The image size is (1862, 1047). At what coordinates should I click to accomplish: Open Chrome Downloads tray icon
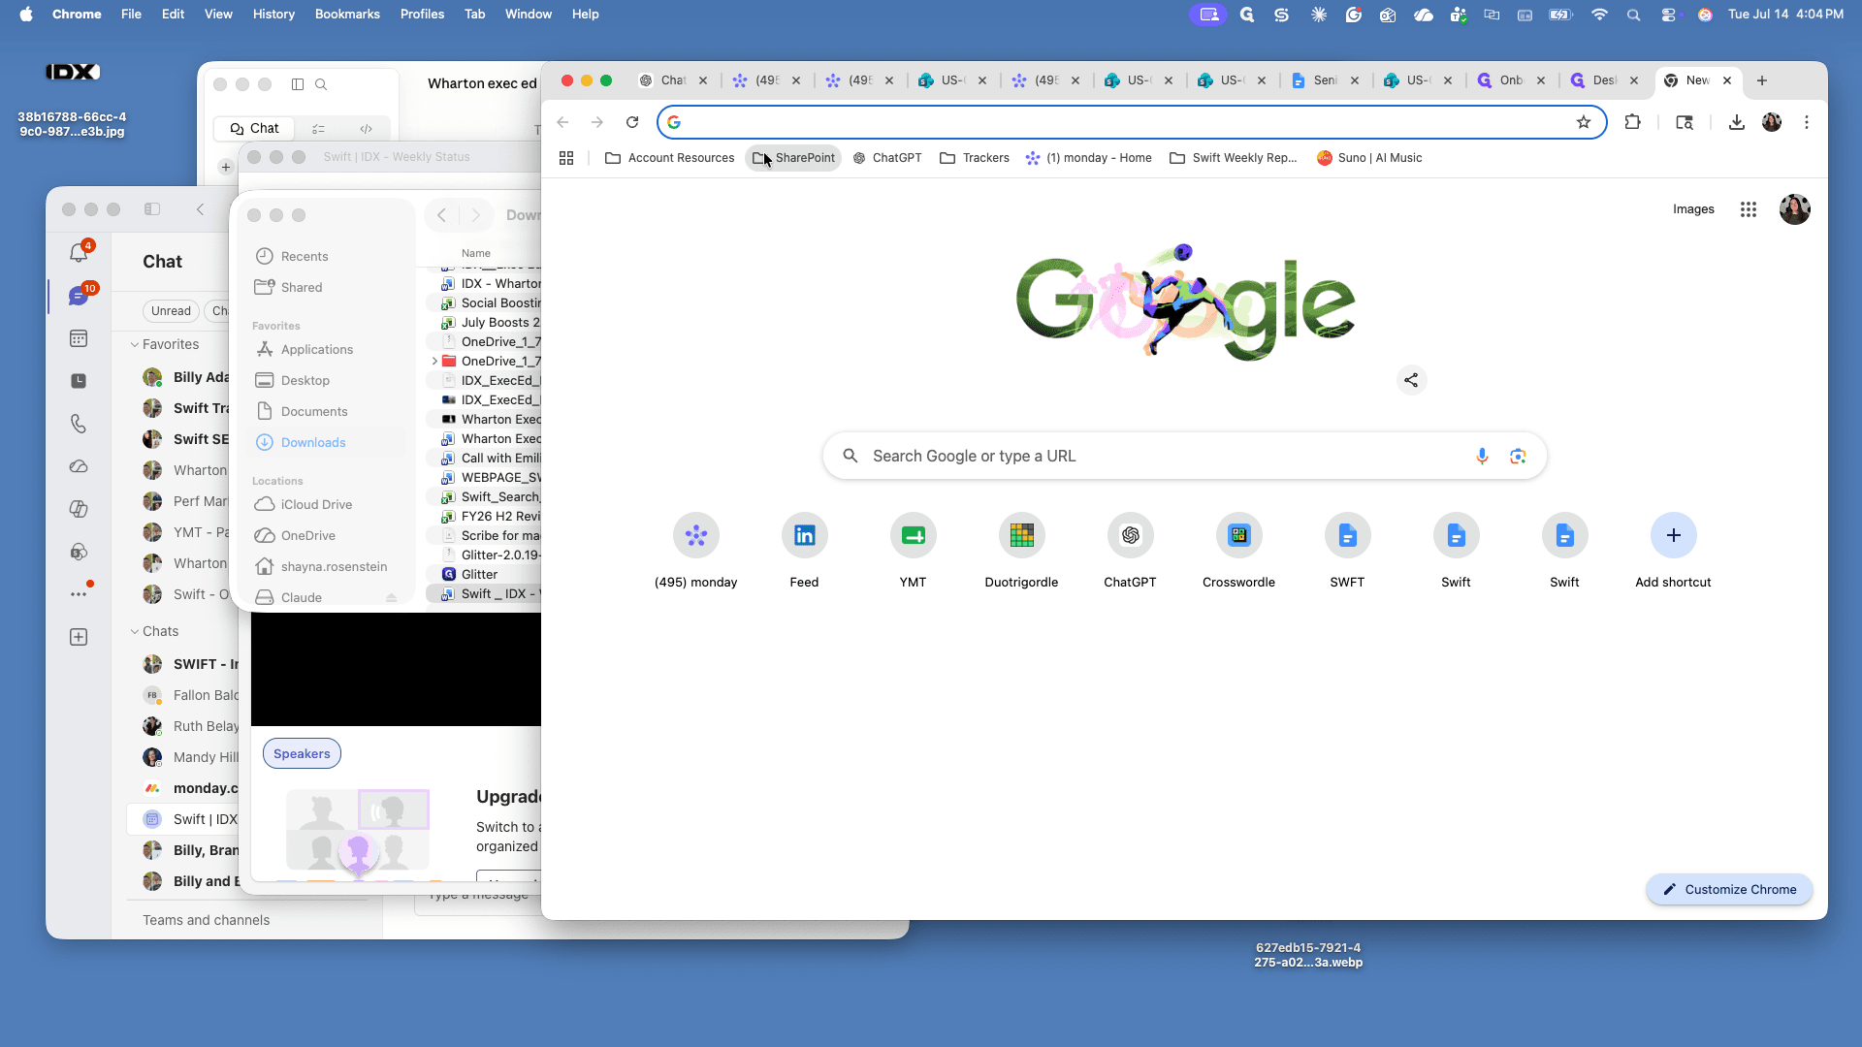click(1737, 122)
